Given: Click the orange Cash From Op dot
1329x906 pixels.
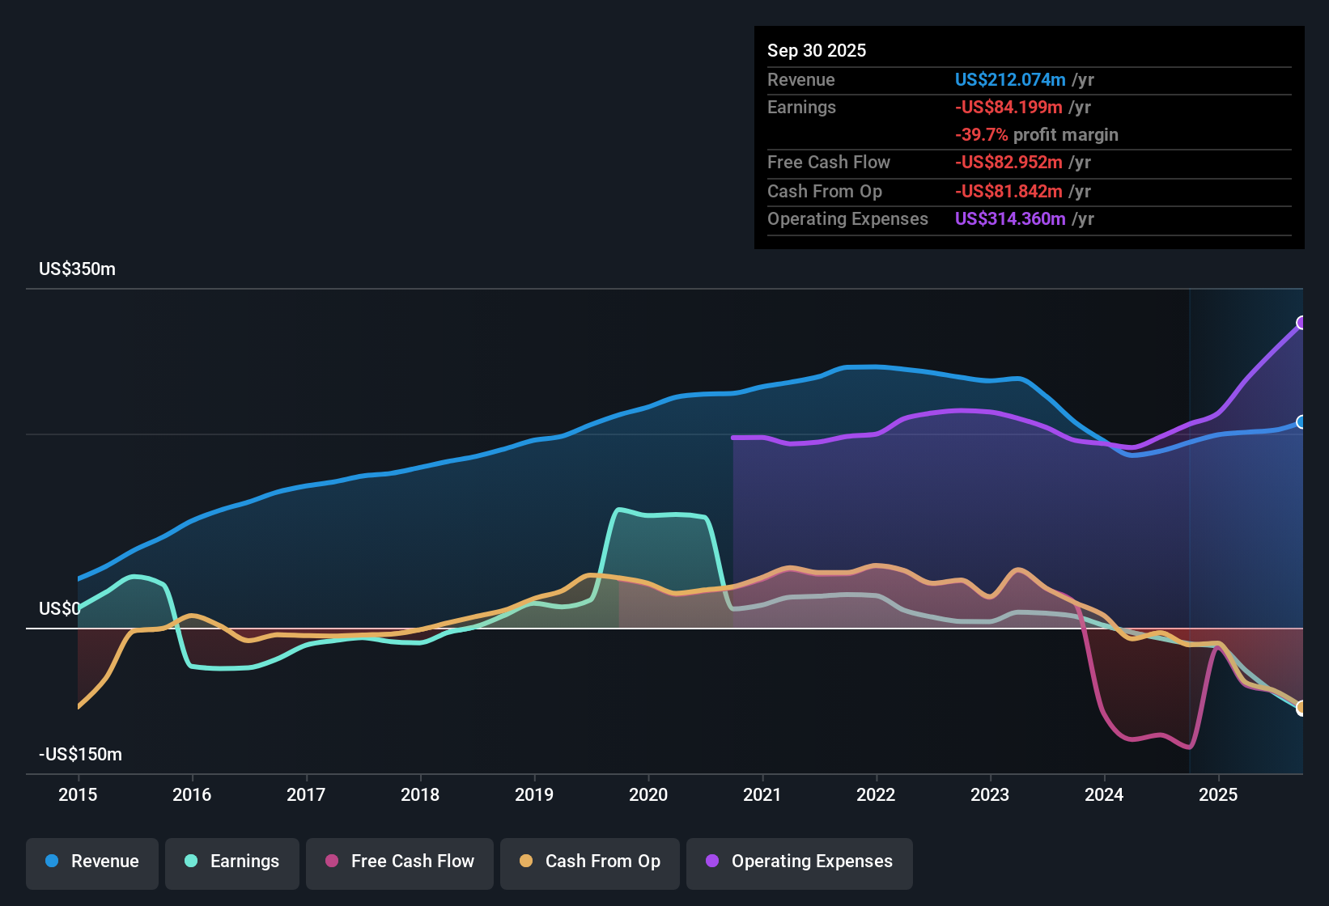Looking at the screenshot, I should pyautogui.click(x=526, y=862).
